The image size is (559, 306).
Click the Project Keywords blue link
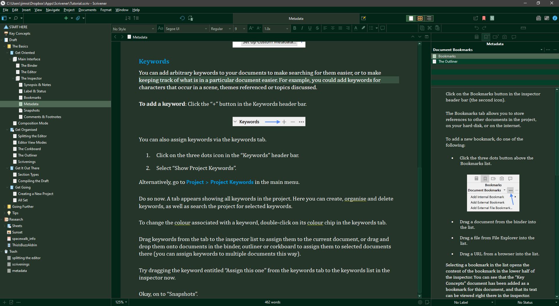(x=232, y=182)
